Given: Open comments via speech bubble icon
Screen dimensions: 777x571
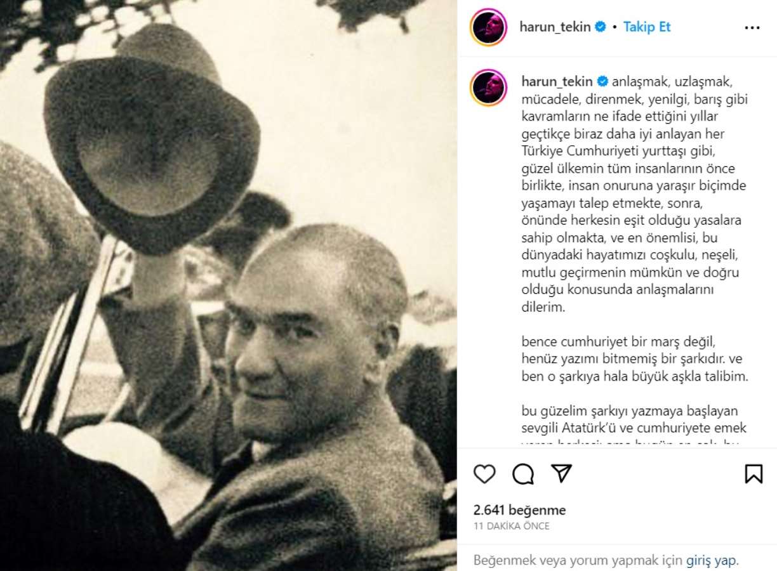Looking at the screenshot, I should 523,473.
